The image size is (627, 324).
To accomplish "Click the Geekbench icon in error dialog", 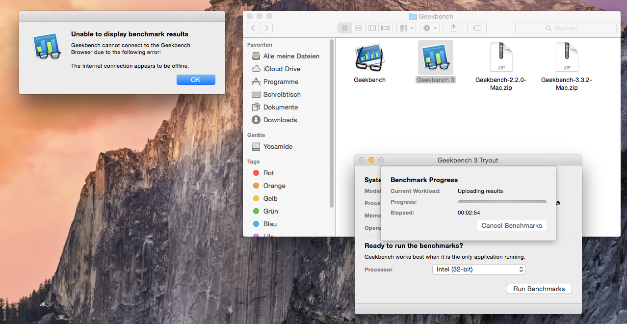I will [47, 47].
